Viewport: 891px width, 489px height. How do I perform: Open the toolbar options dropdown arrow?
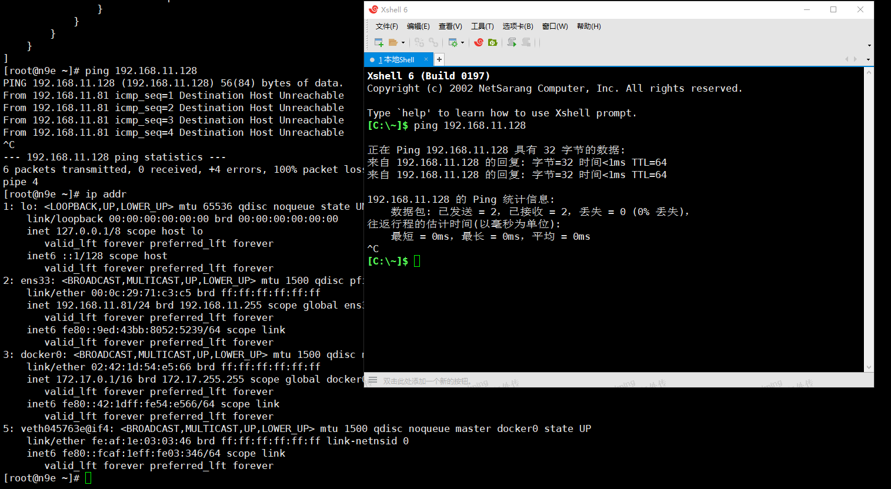coord(869,45)
